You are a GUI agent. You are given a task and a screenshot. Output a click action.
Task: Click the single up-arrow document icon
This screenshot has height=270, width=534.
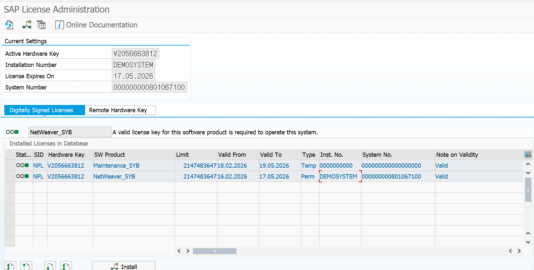pyautogui.click(x=26, y=266)
